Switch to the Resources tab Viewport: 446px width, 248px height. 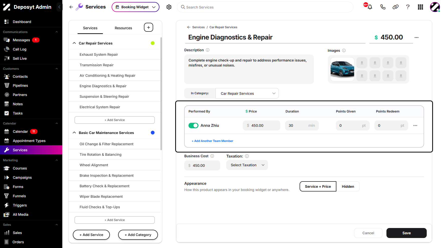click(123, 28)
